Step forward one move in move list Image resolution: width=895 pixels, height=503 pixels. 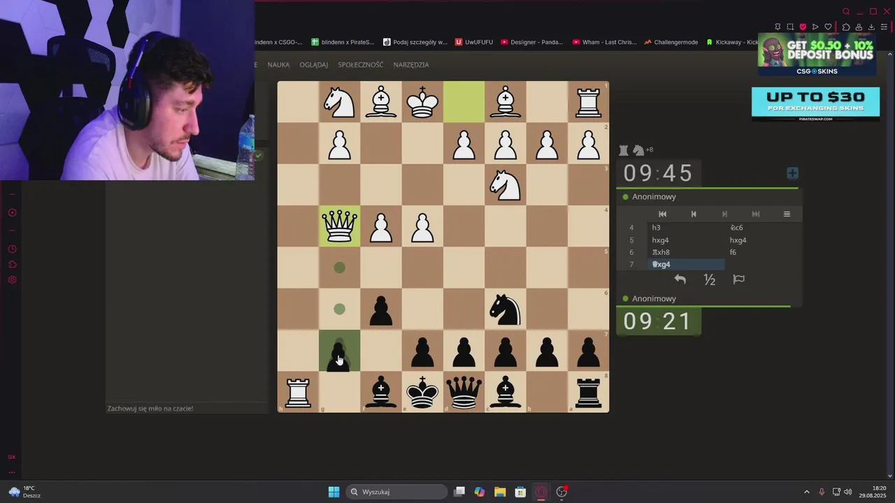click(724, 214)
